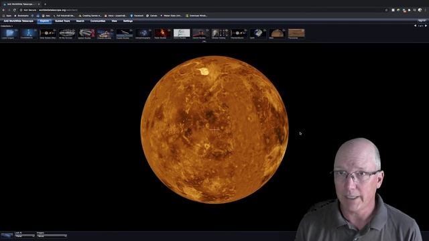Click the context thumbnail at bottom left

pyautogui.click(x=7, y=236)
